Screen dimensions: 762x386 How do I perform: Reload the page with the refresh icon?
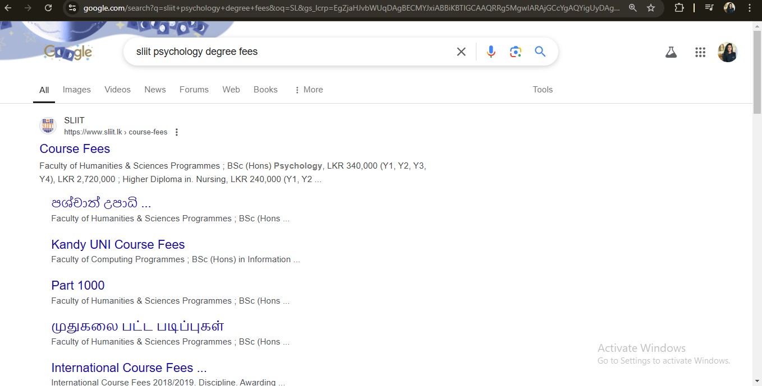click(48, 8)
